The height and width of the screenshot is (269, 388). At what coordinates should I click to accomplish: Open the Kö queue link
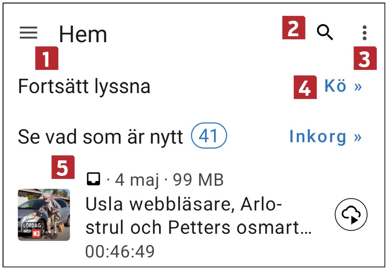coord(343,87)
